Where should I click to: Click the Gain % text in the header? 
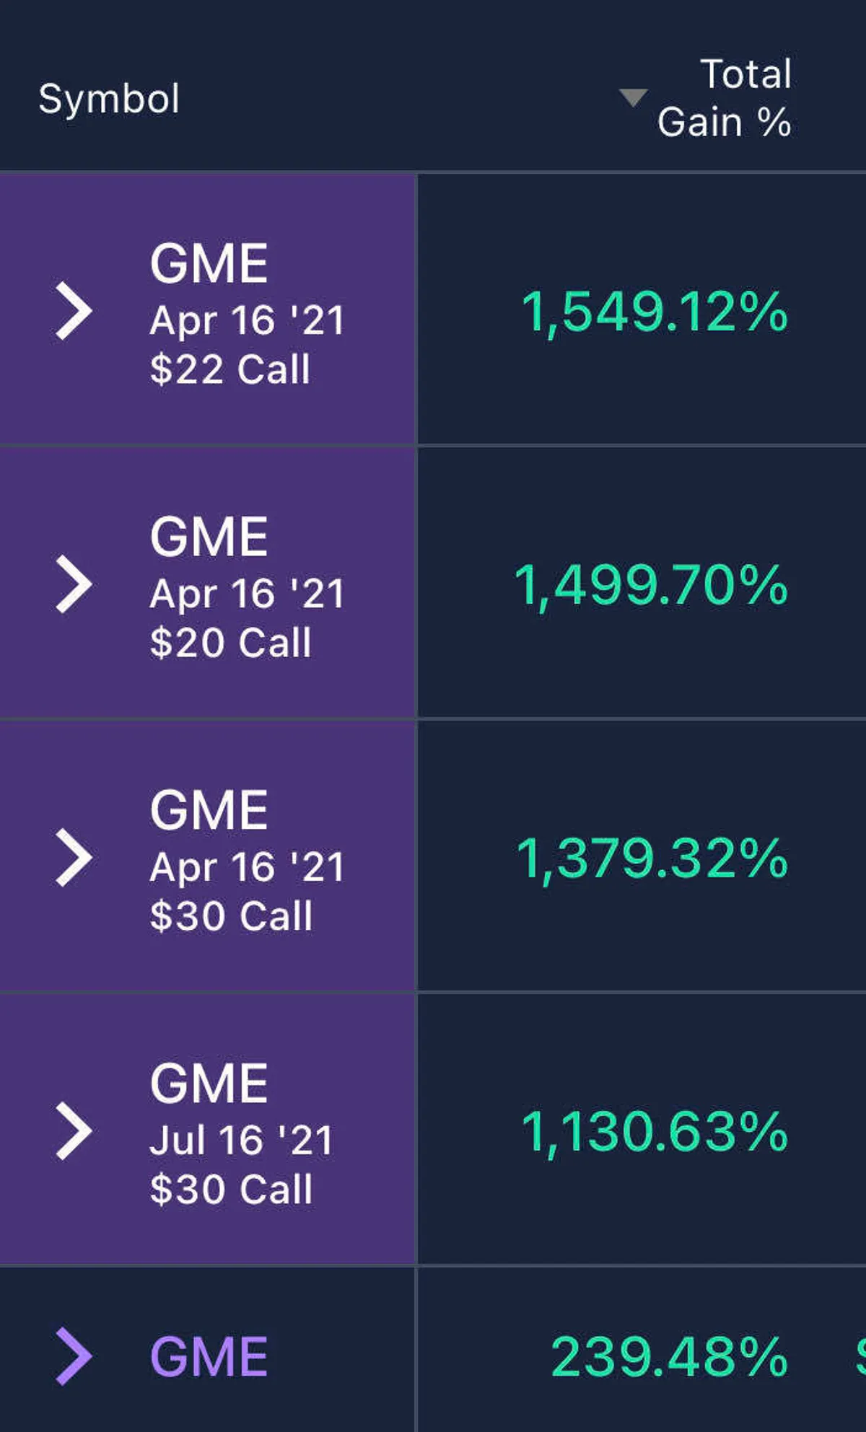coord(725,122)
